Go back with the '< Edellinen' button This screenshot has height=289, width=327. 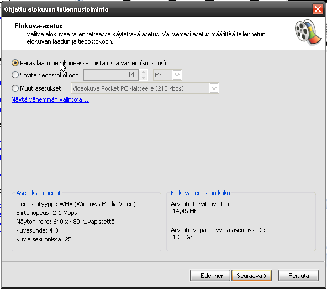coord(210,276)
